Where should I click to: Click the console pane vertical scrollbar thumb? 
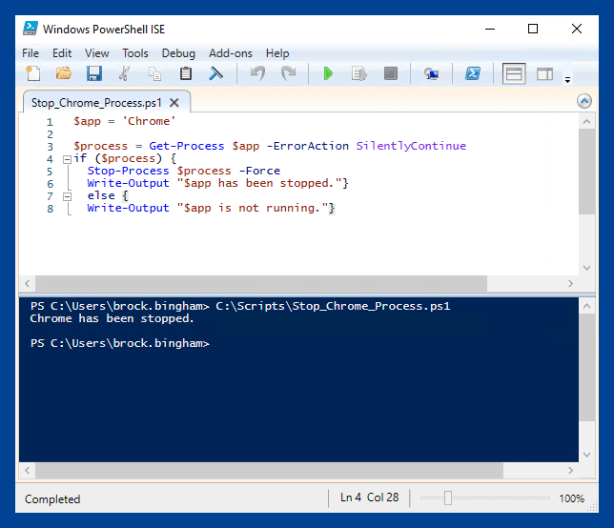tap(586, 368)
